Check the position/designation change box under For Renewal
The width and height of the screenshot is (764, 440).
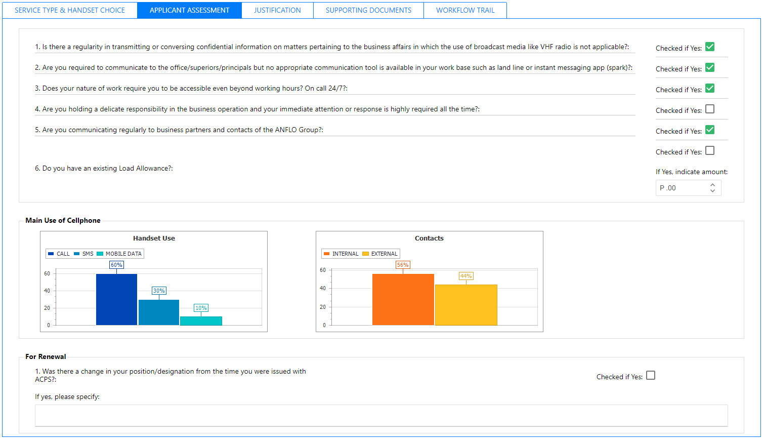651,375
